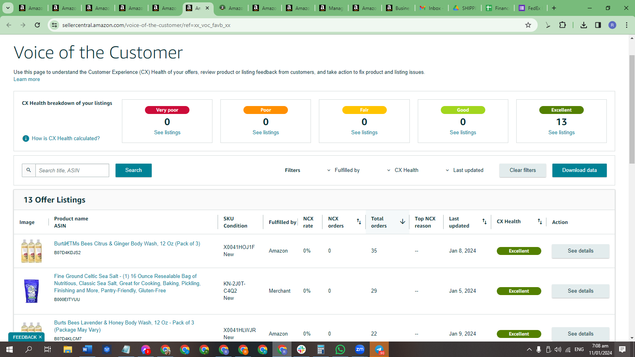635x357 pixels.
Task: Open the Windows notification center
Action: (x=622, y=349)
